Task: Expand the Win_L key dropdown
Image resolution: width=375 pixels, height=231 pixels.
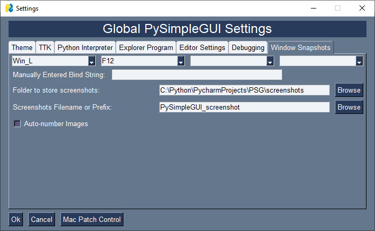Action: click(91, 62)
